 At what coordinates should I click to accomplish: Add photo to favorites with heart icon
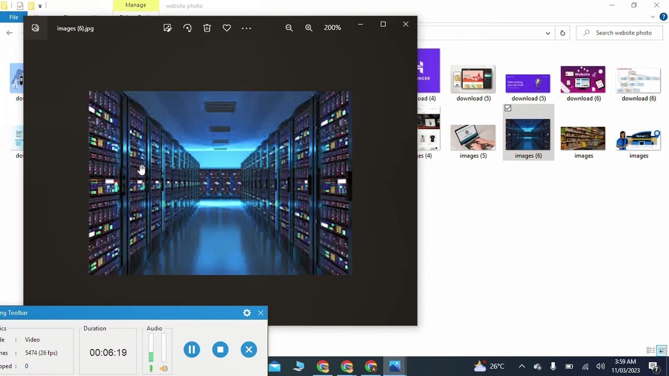[x=227, y=28]
